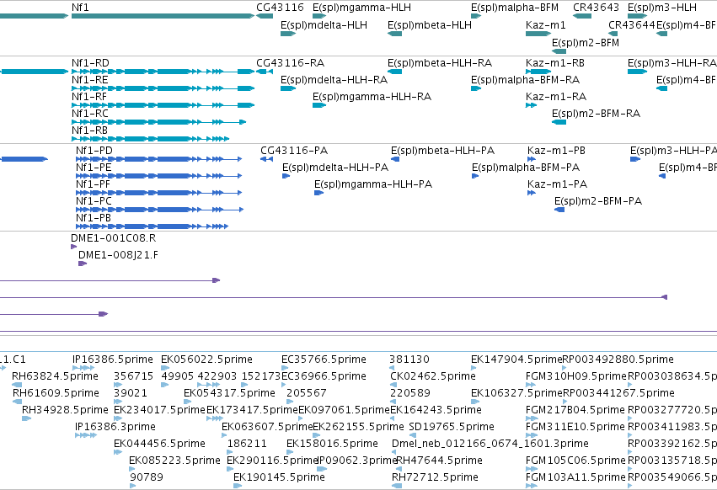
Task: Click the EK044456.5prime EST label
Action: tap(159, 444)
